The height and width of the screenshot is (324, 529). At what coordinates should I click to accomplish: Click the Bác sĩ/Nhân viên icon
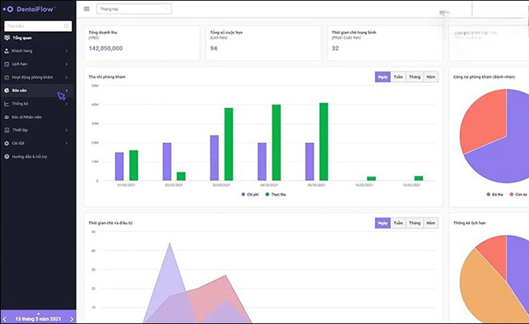click(x=6, y=116)
